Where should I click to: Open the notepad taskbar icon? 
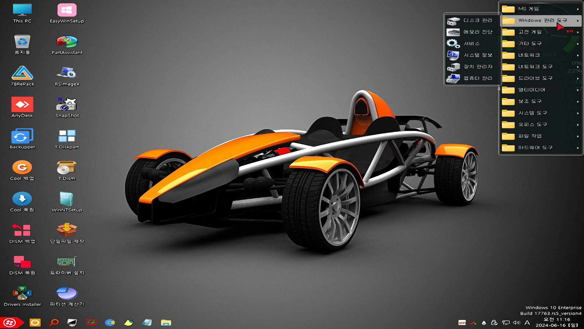tap(147, 323)
